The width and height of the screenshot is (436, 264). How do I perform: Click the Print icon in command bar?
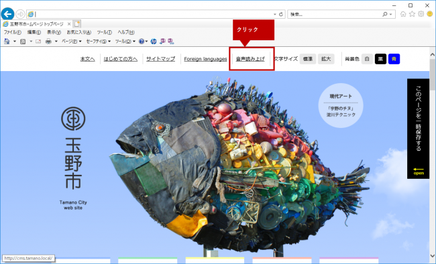click(48, 42)
